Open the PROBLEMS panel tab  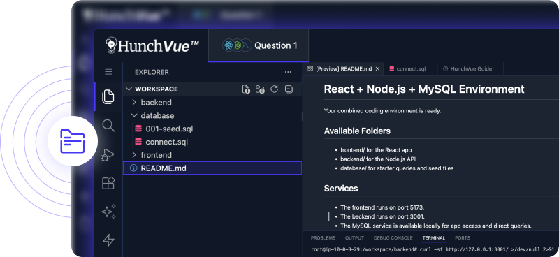(x=323, y=237)
